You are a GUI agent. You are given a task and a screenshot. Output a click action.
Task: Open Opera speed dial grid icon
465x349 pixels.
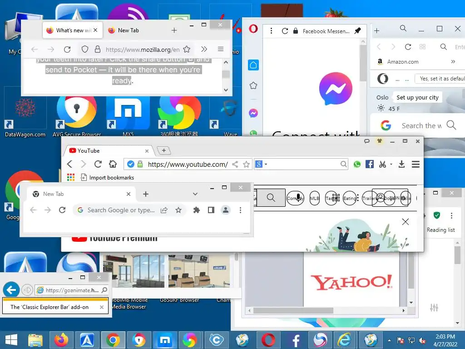[x=423, y=47]
